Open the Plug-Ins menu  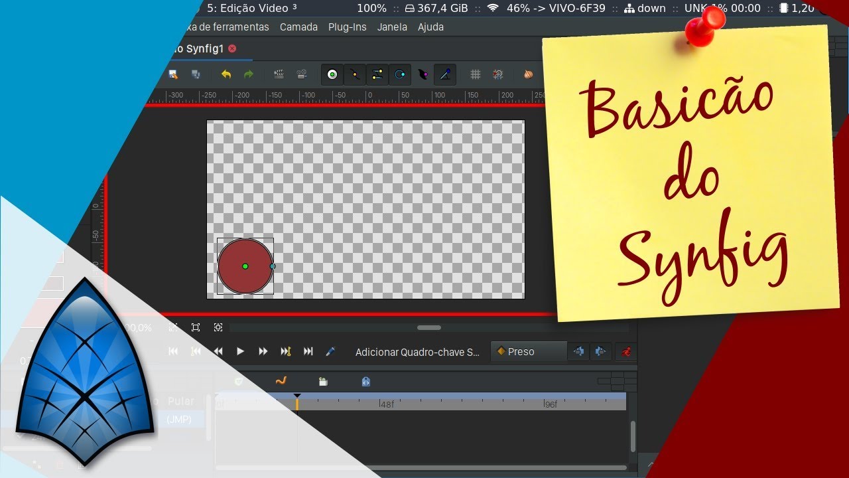coord(347,27)
